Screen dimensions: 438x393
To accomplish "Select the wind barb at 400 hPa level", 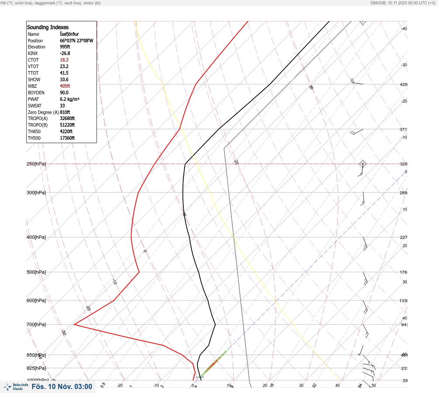I will tap(365, 244).
